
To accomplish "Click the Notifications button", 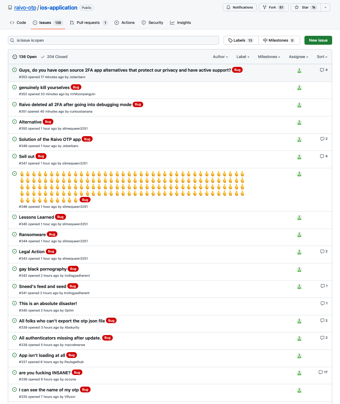I will coord(240,8).
